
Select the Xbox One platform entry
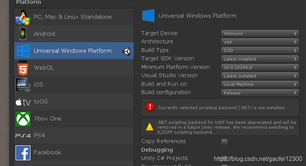click(74, 119)
